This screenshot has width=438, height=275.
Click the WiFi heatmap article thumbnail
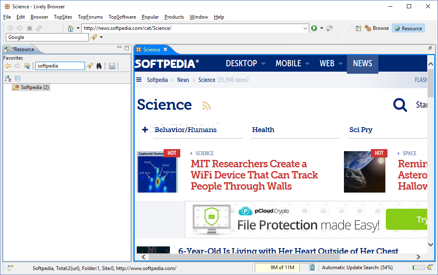click(x=157, y=172)
